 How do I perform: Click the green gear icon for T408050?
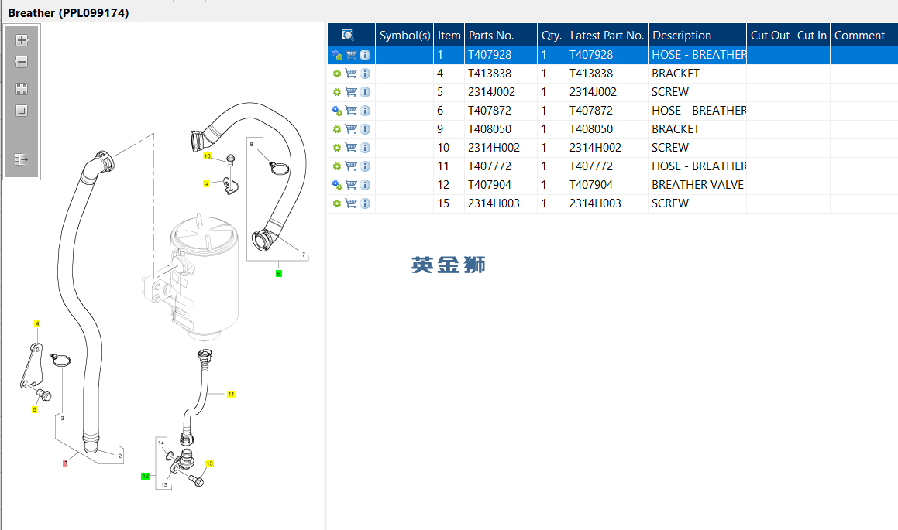tap(337, 129)
